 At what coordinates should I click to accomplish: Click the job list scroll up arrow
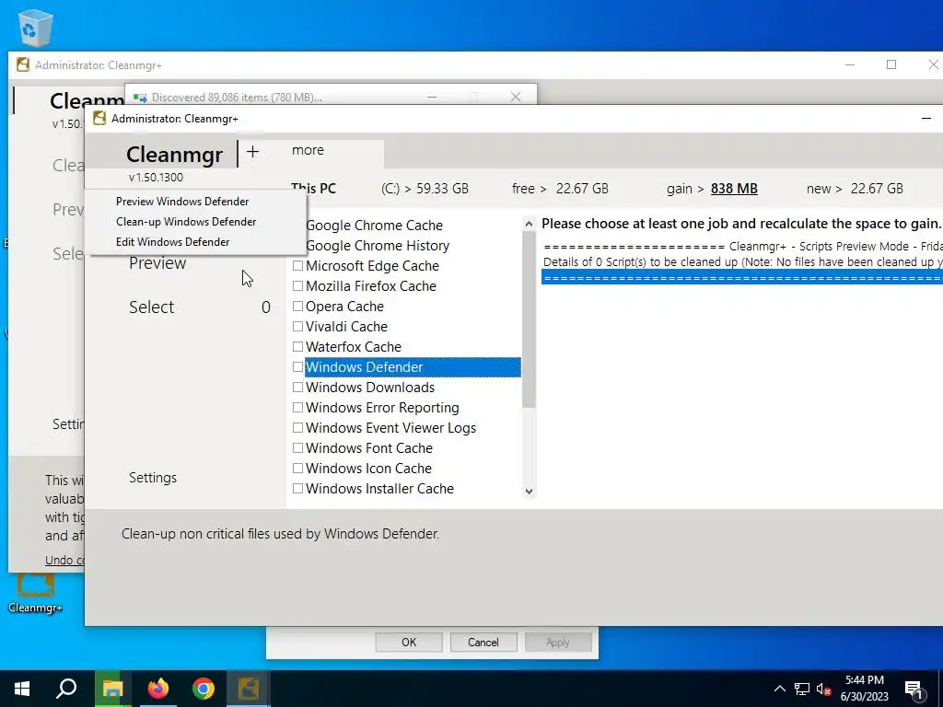[x=529, y=225]
